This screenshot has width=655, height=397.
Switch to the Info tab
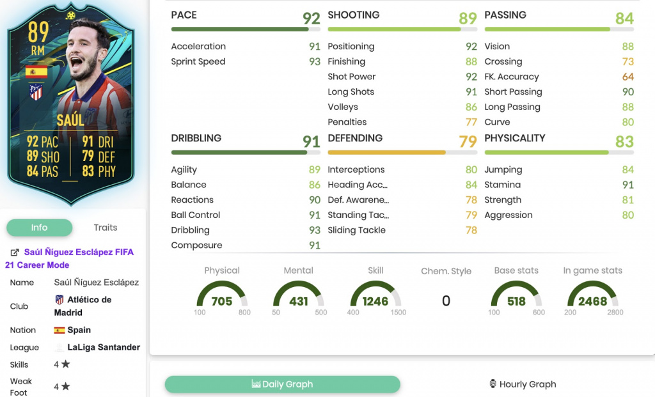tap(39, 228)
